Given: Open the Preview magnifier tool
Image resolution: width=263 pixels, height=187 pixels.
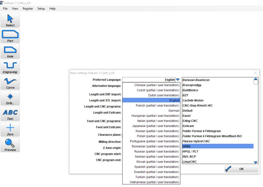Looking at the screenshot, I should click(10, 145).
